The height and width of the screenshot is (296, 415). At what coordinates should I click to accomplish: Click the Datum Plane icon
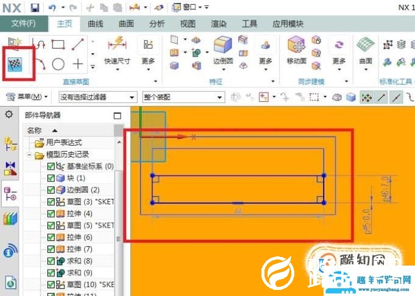(174, 40)
